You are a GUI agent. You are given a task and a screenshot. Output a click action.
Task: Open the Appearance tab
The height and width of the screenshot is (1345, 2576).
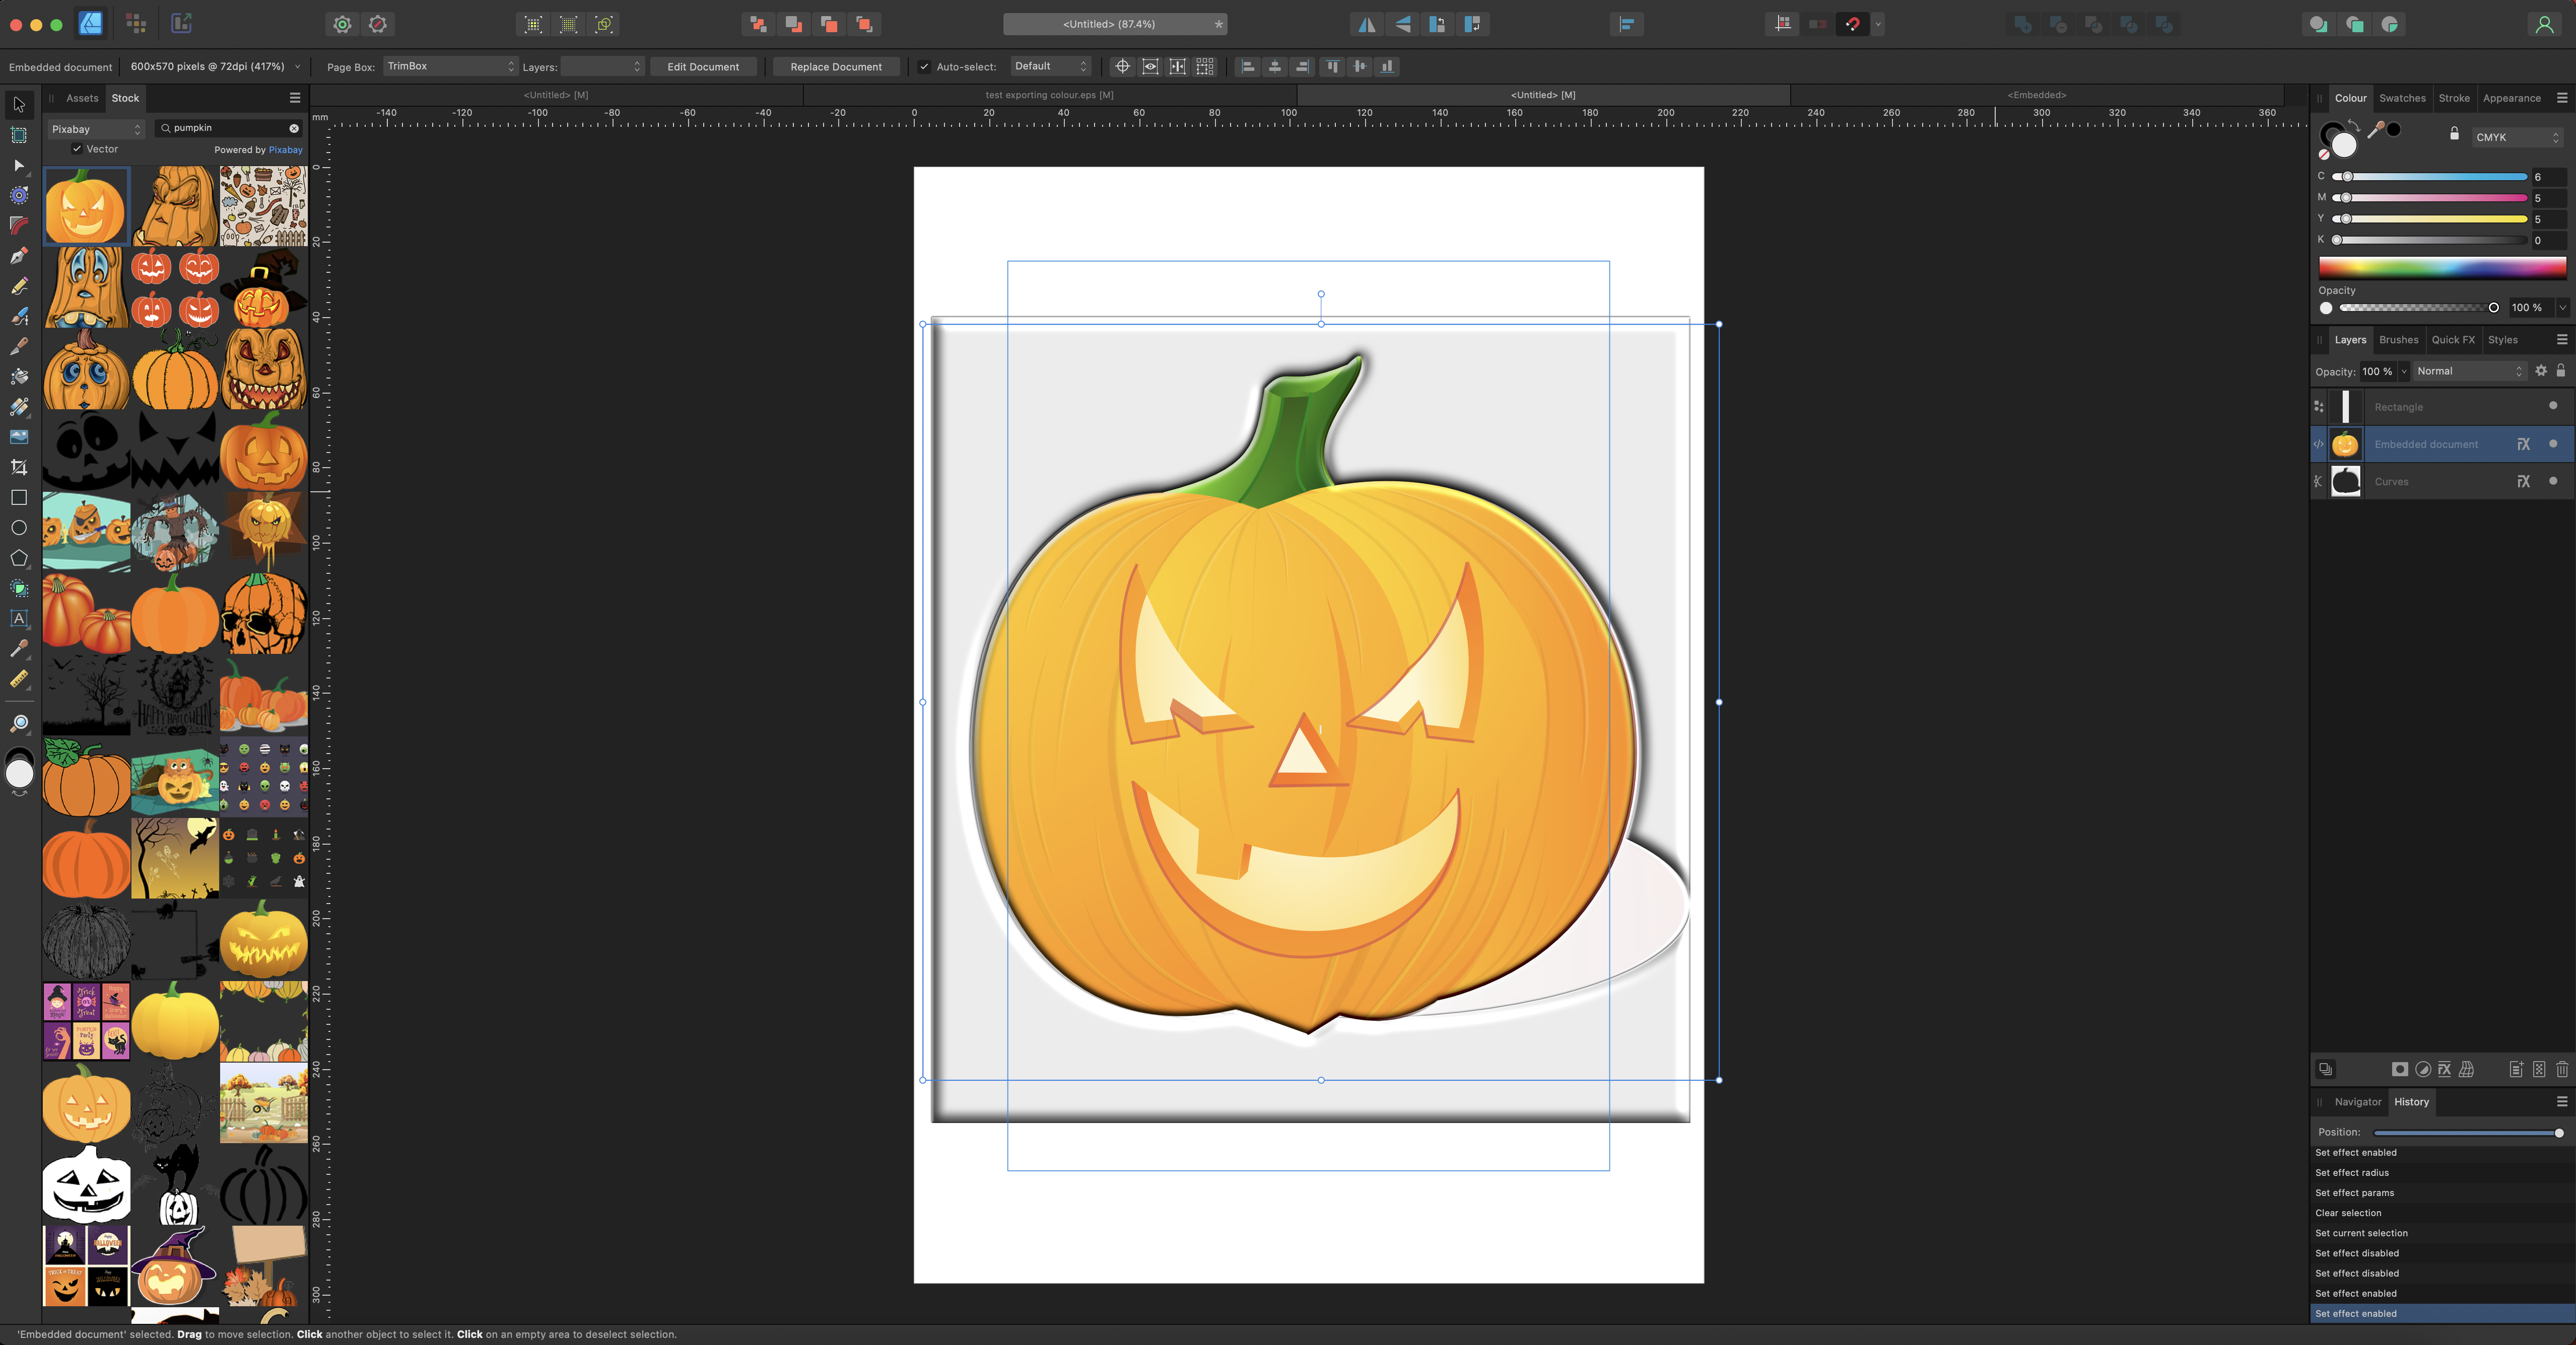pos(2511,98)
